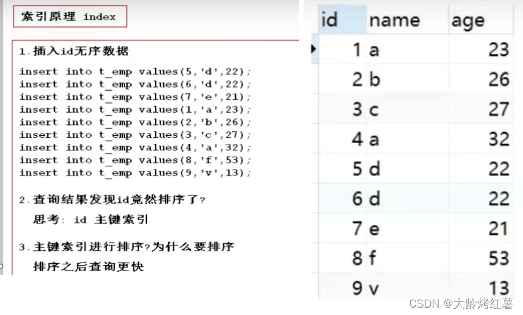Screen dimensions: 523x315
Task: Click the id column header
Action: pyautogui.click(x=342, y=19)
